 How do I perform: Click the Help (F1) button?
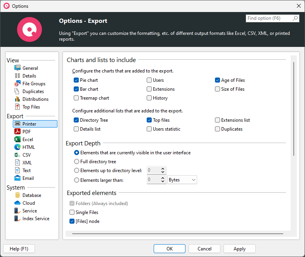point(19,249)
